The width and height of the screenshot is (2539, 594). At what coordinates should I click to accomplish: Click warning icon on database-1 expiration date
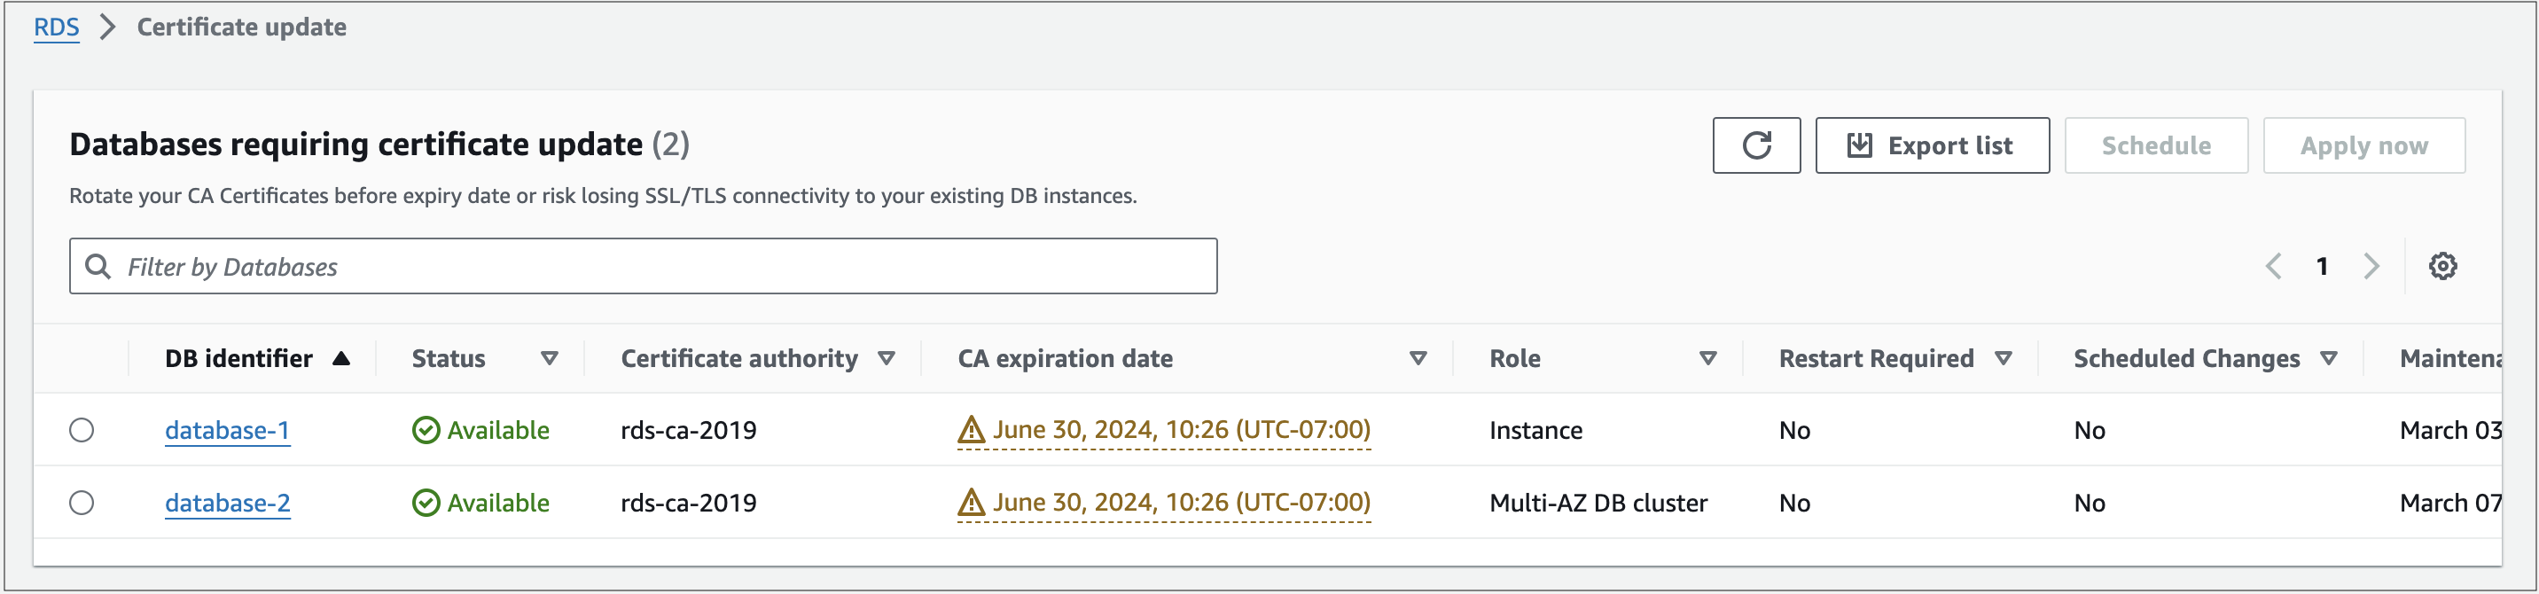[x=971, y=431]
